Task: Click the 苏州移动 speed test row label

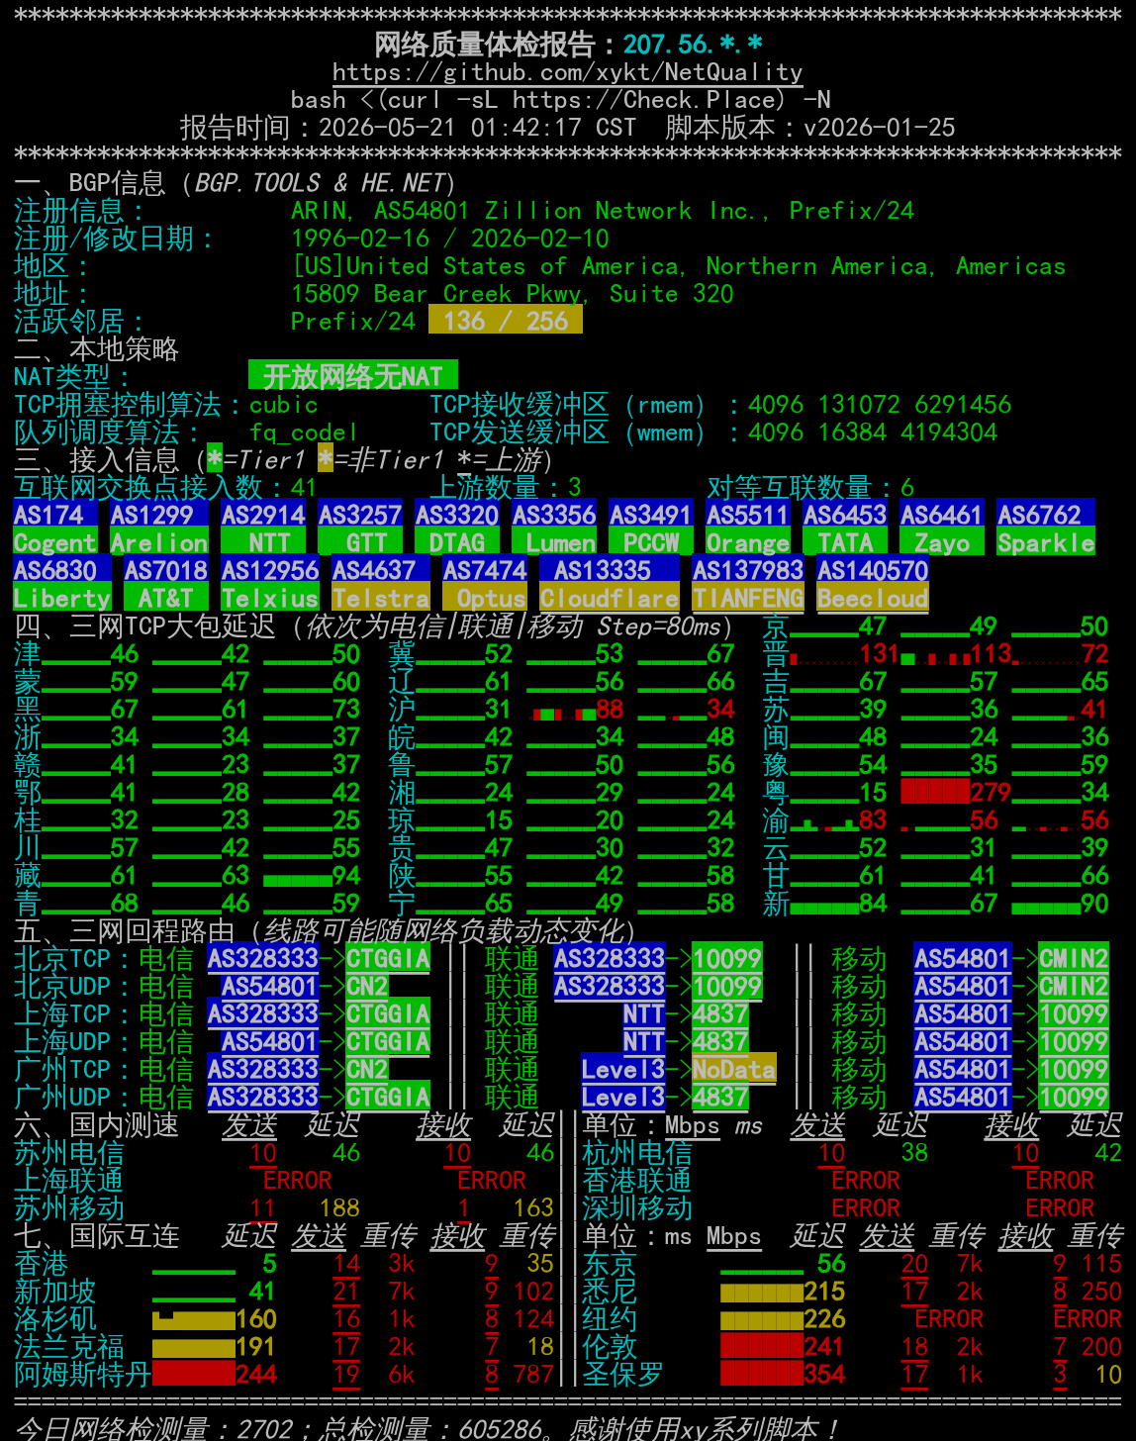Action: pos(69,1208)
